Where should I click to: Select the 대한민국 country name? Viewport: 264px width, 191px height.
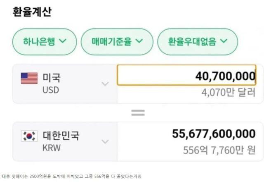coord(61,135)
